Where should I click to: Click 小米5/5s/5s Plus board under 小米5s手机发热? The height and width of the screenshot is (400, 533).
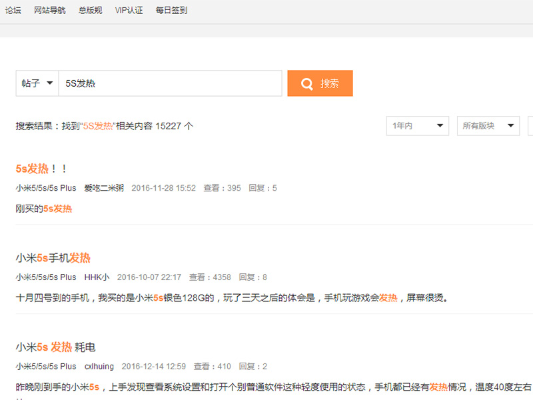(x=46, y=277)
